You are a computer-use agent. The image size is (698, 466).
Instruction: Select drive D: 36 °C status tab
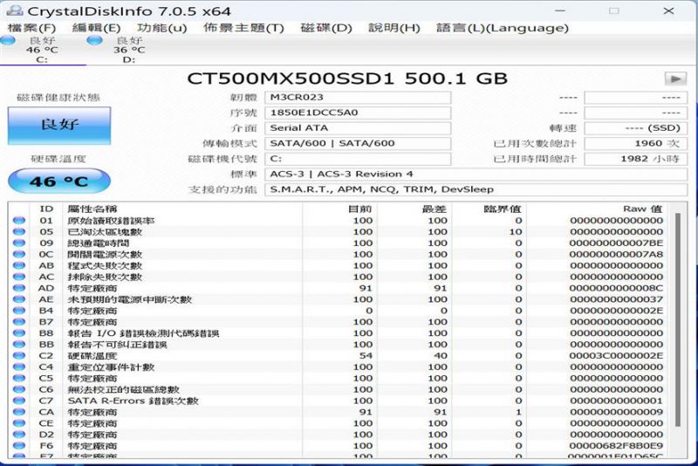(x=129, y=50)
